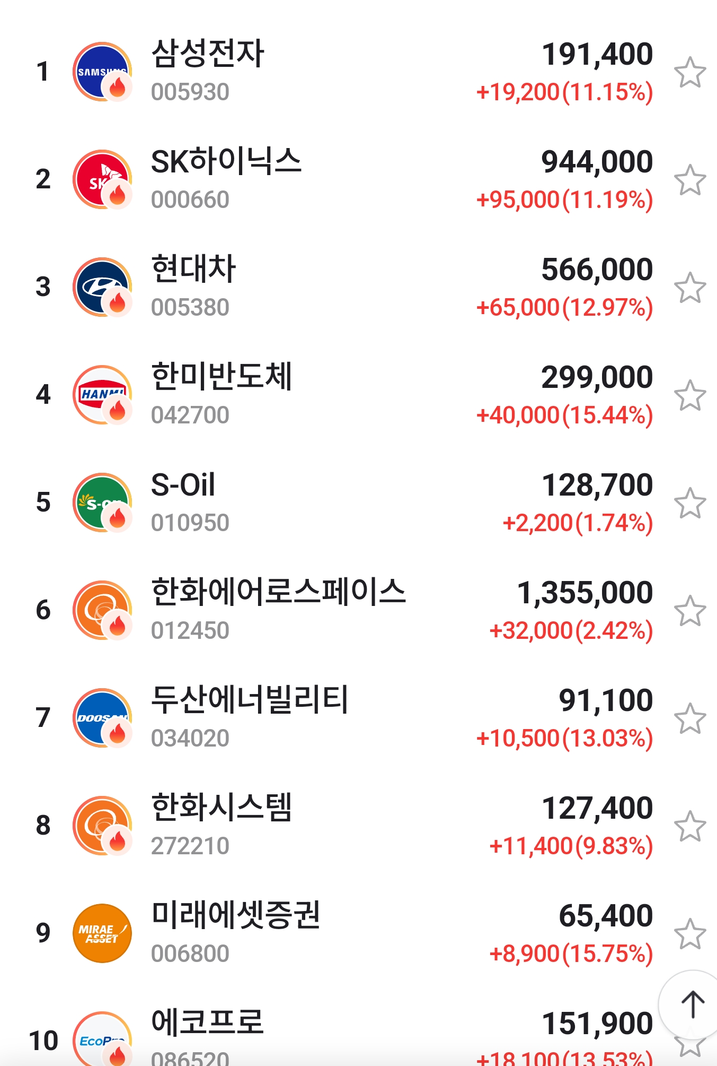Click the Samsung Electronics logo icon
The width and height of the screenshot is (717, 1066).
click(x=102, y=72)
